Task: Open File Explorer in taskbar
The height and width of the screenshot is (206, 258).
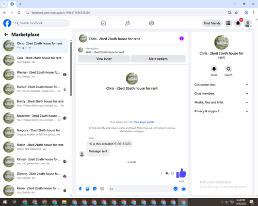Action: point(64,202)
